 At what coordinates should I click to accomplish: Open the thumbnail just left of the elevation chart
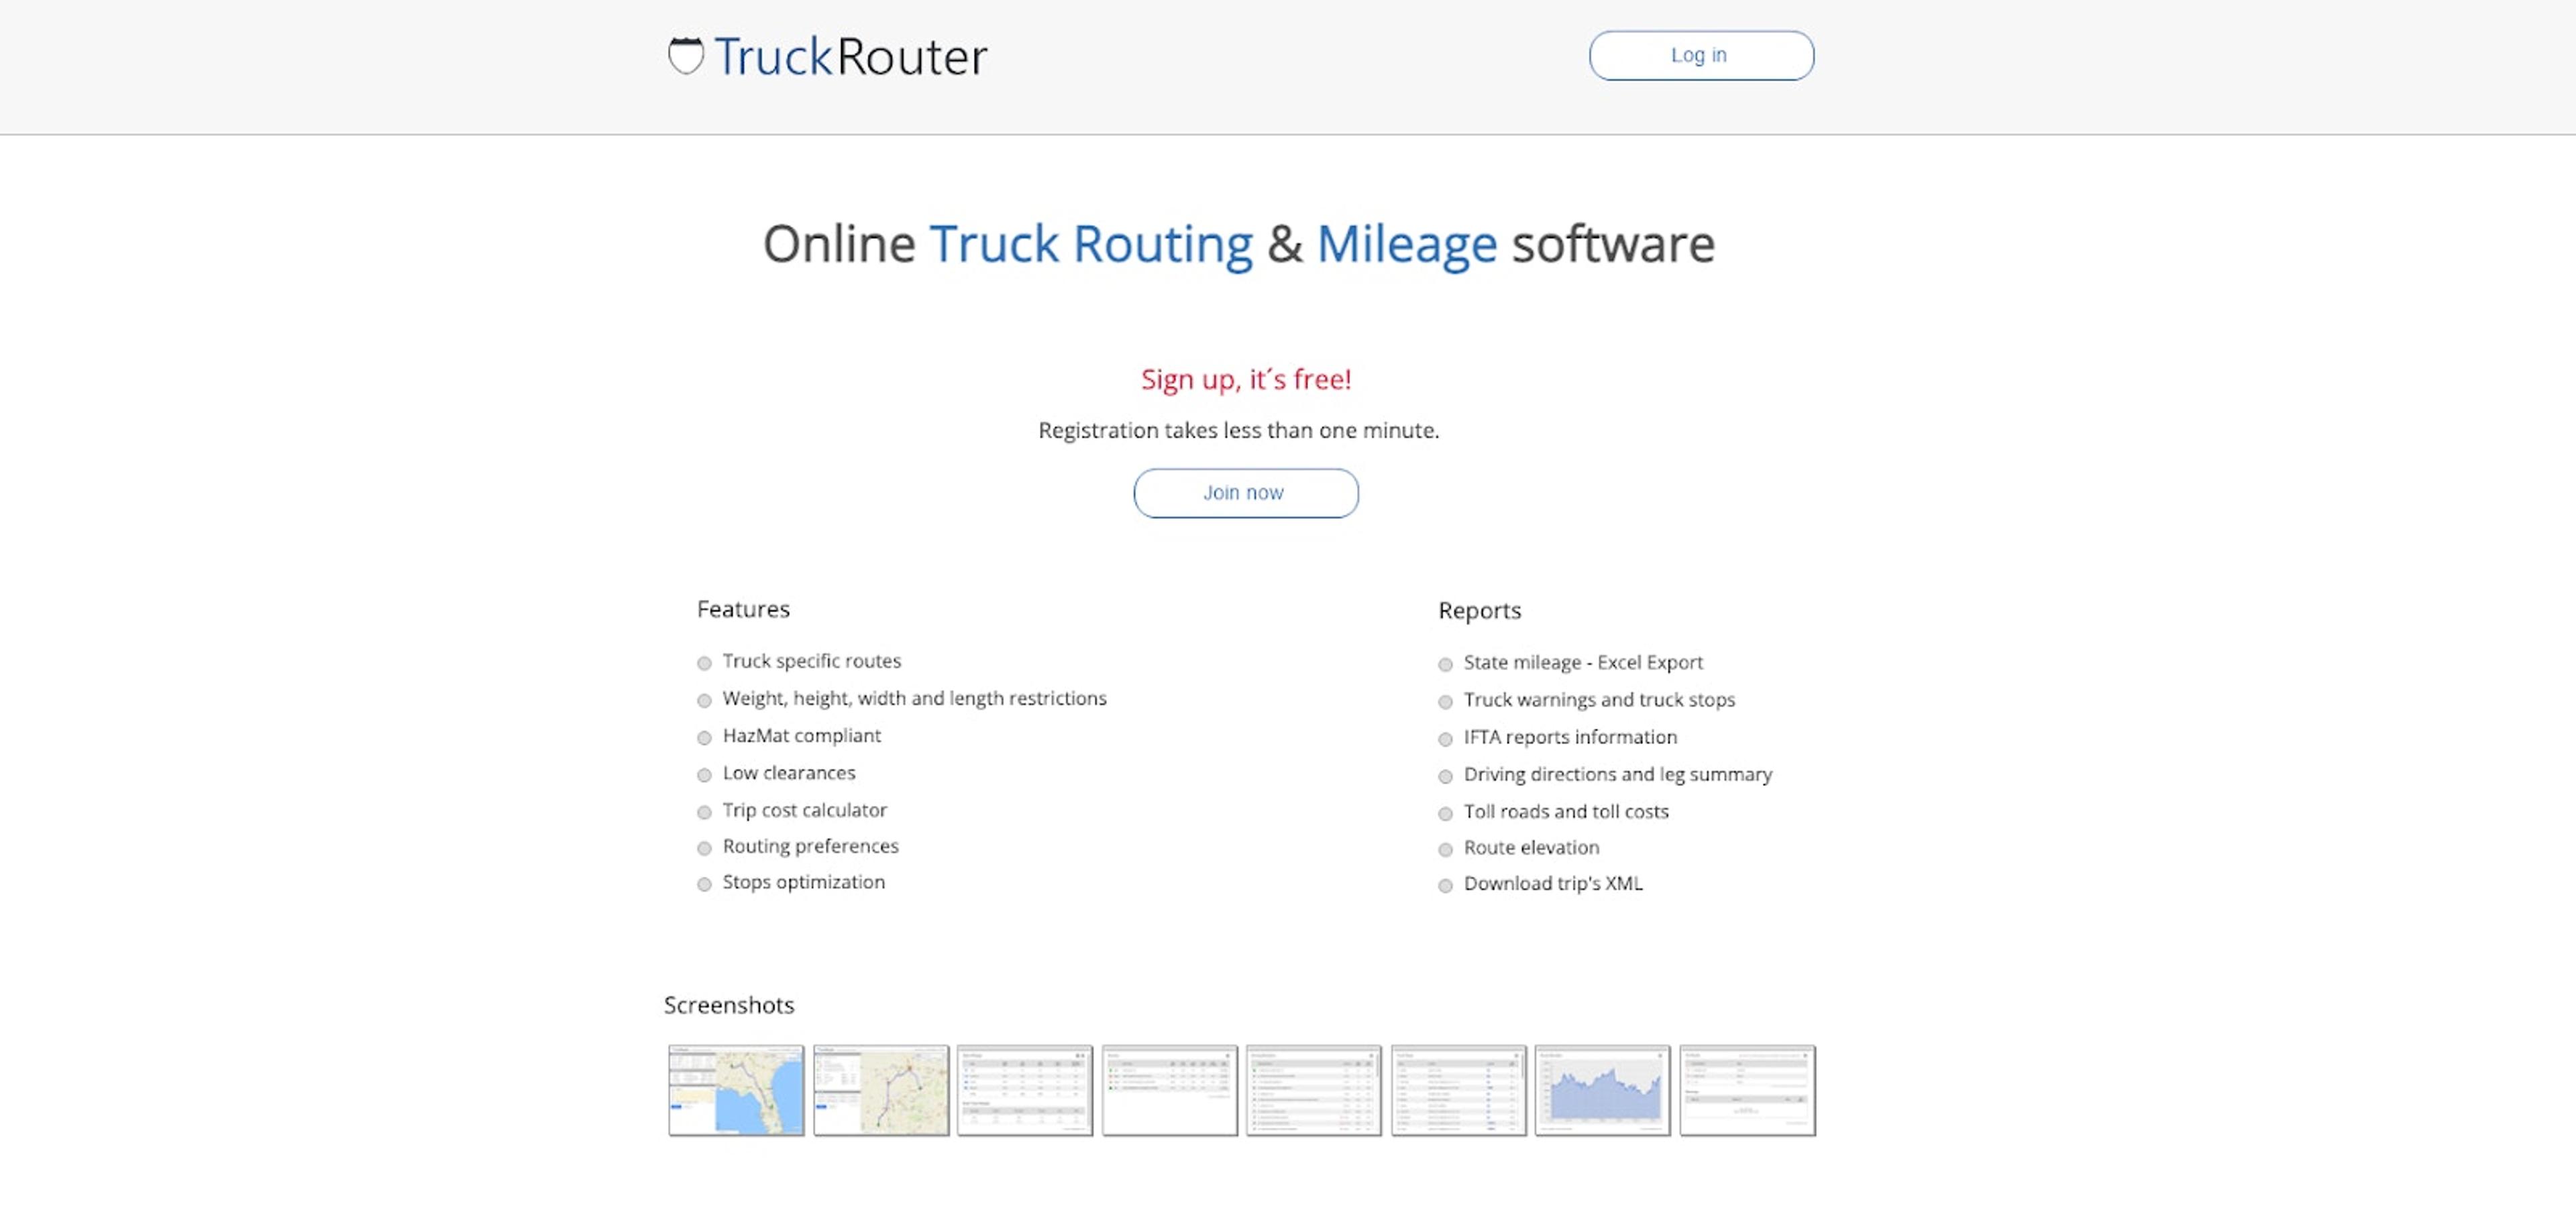pos(1459,1090)
